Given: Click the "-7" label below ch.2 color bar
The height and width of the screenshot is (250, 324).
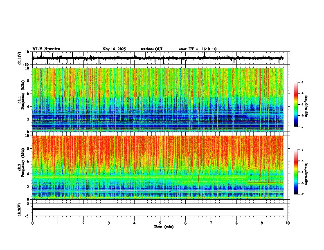Looking at the screenshot, I should pyautogui.click(x=301, y=194).
